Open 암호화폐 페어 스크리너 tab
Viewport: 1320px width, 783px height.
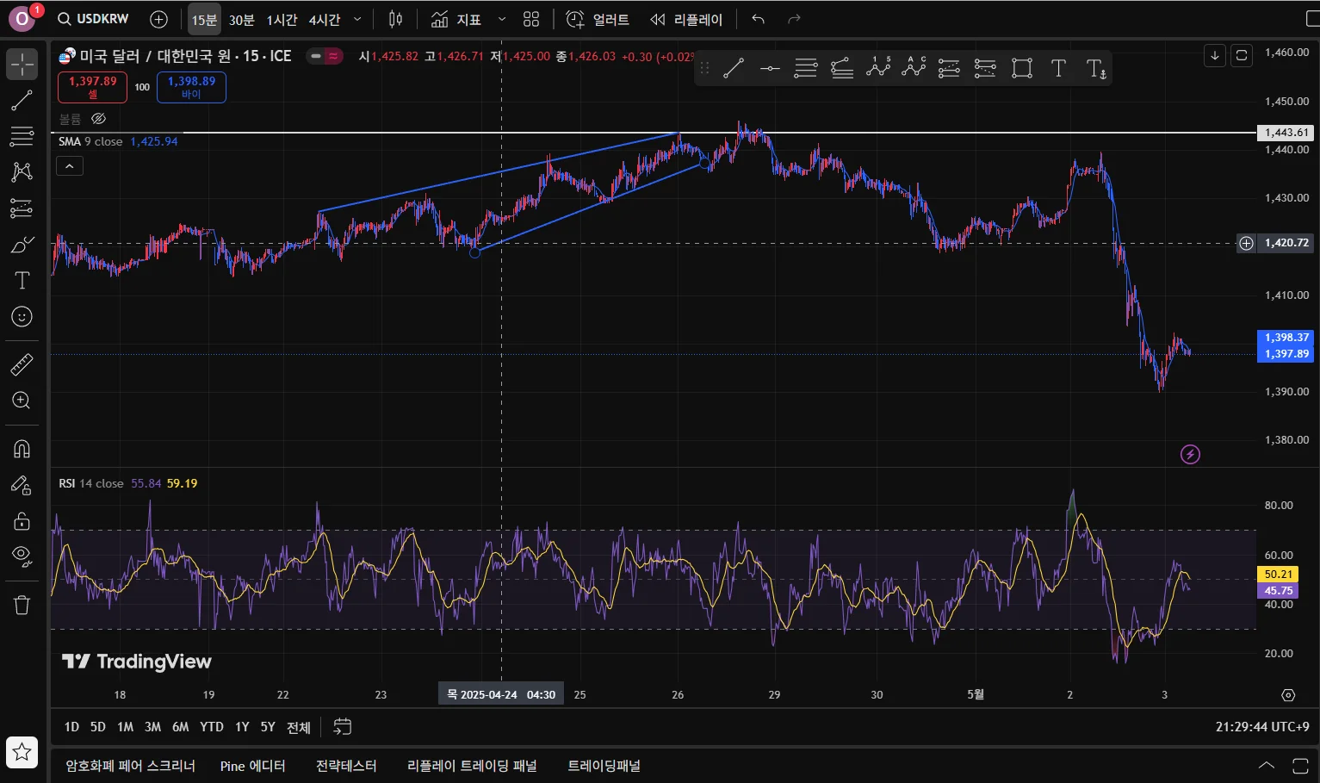pyautogui.click(x=131, y=766)
